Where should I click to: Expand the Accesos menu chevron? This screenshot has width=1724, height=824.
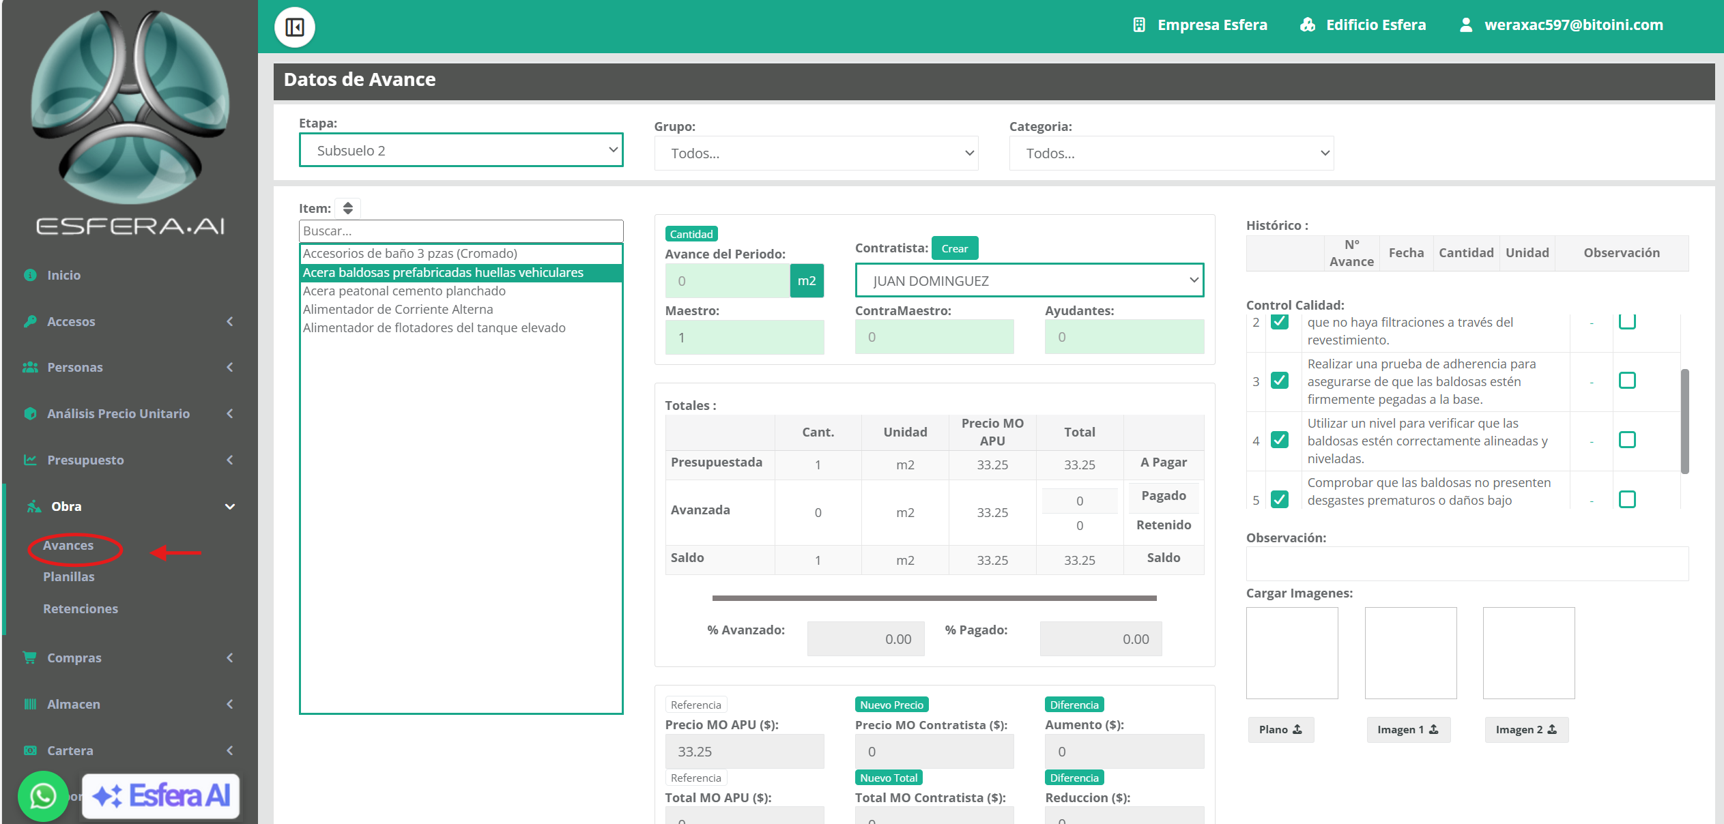[230, 321]
